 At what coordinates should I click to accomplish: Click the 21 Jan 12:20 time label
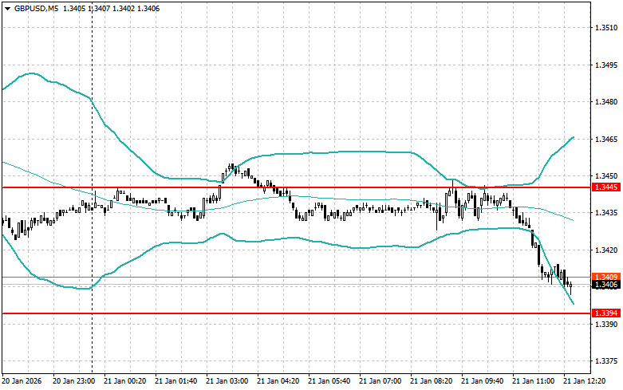pyautogui.click(x=585, y=381)
